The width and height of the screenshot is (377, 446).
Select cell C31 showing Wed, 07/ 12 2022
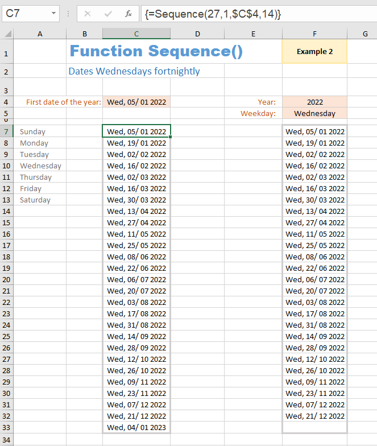click(x=136, y=404)
